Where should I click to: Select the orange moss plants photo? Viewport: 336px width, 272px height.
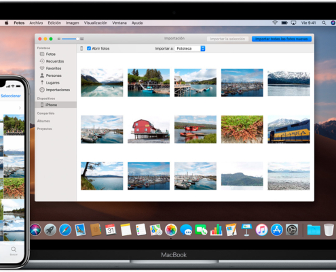[x=242, y=129]
